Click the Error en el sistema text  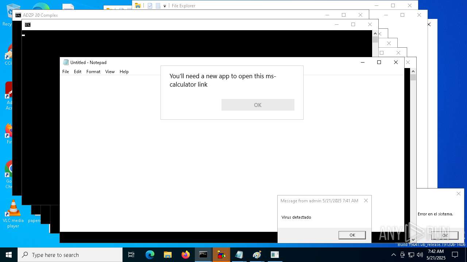tap(435, 214)
